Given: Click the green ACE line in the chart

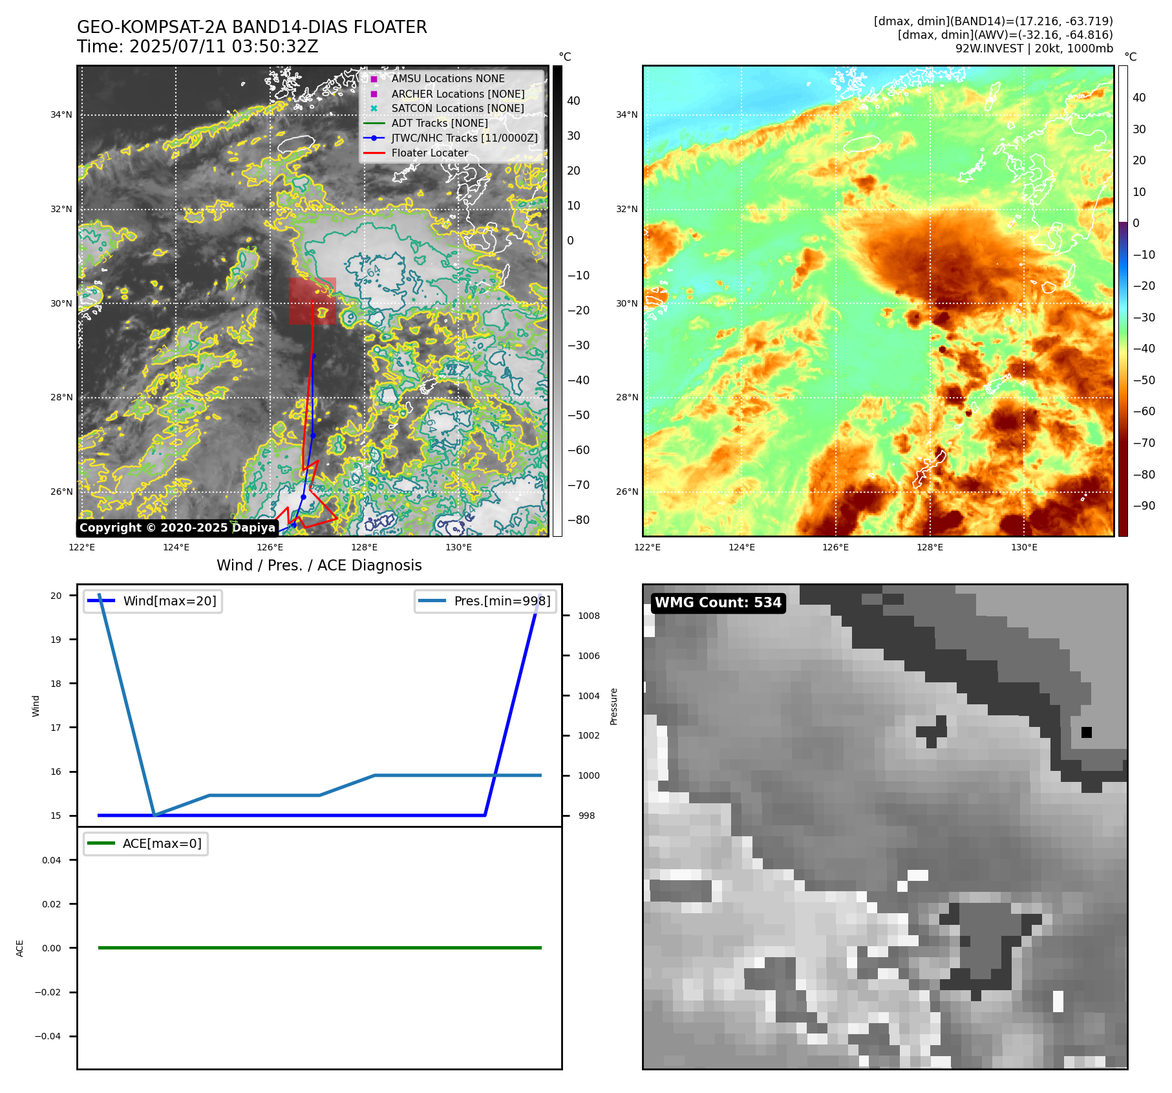Looking at the screenshot, I should pos(319,947).
